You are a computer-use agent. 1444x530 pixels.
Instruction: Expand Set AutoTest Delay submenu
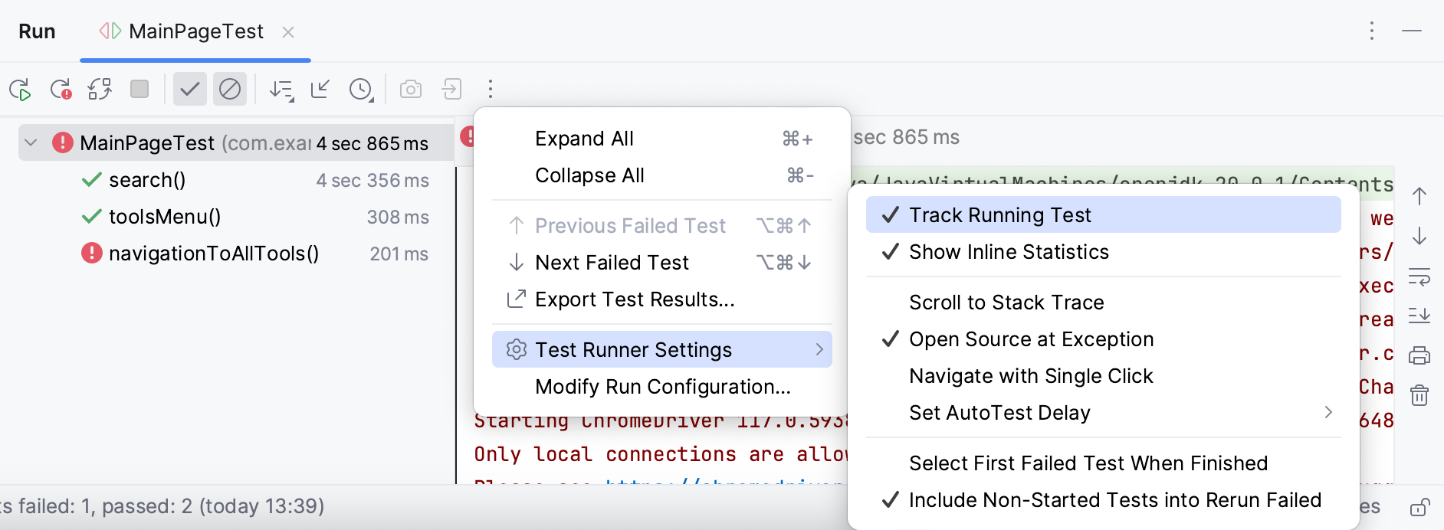pyautogui.click(x=1104, y=413)
